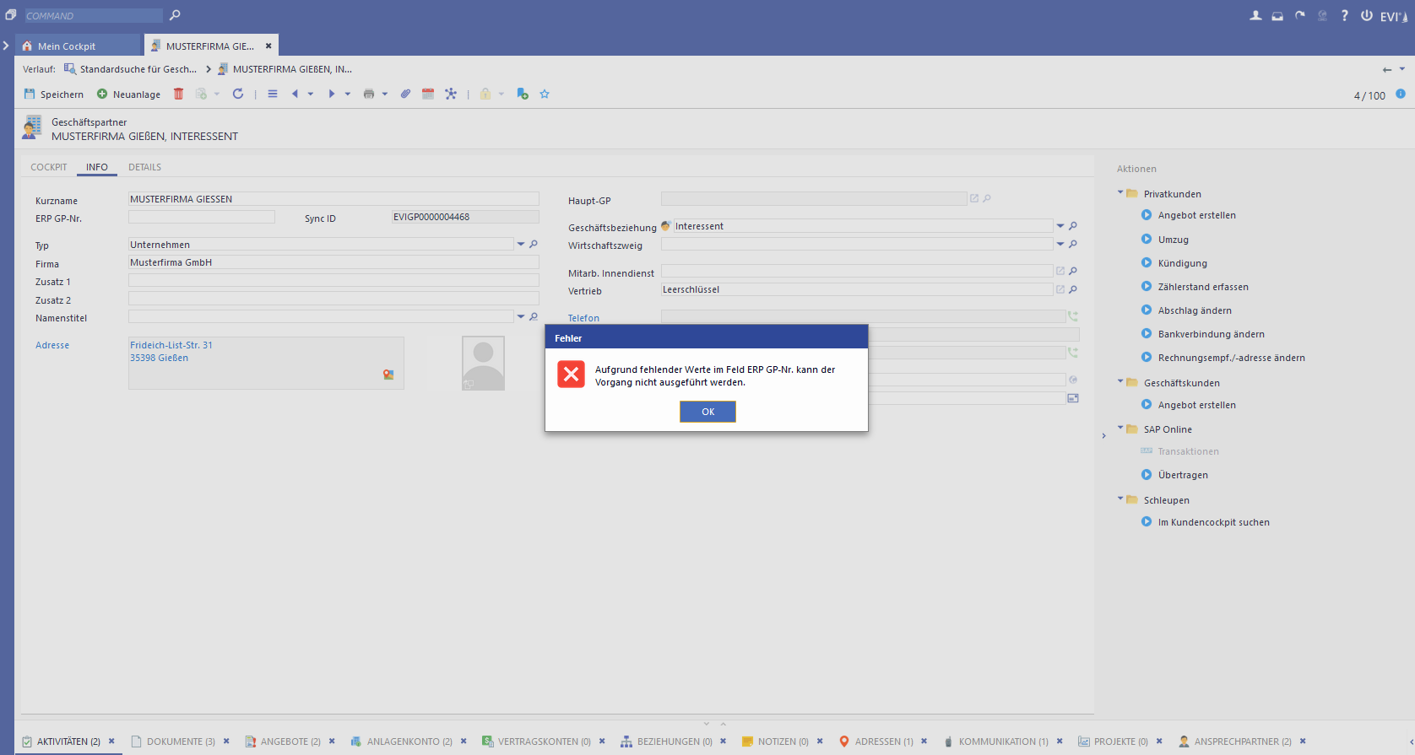Click the Speichern save icon
The width and height of the screenshot is (1415, 755).
[30, 94]
